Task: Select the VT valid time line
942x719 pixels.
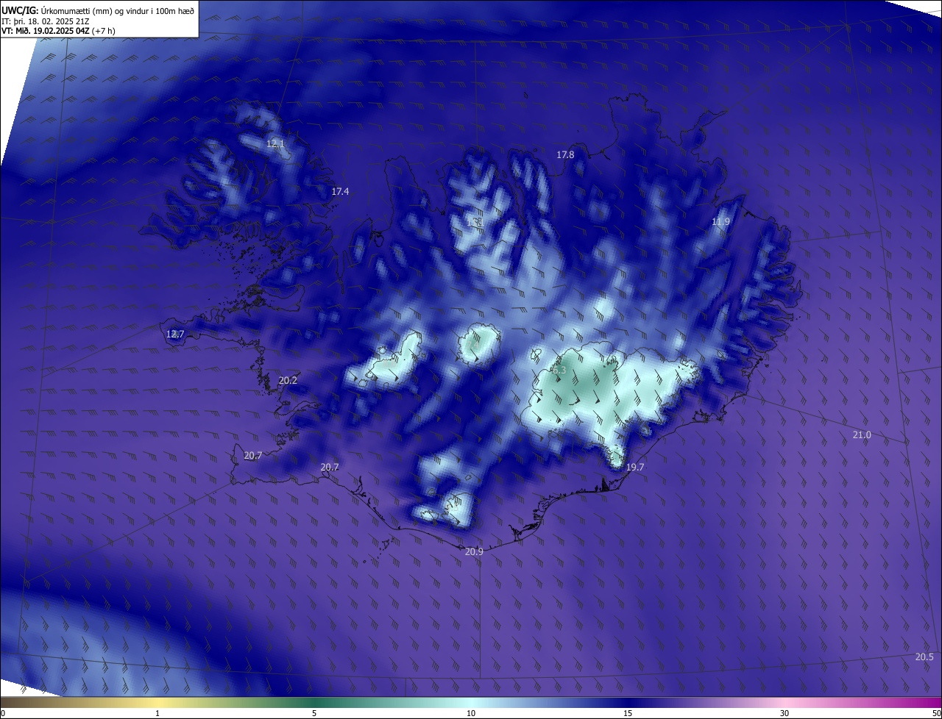Action: point(58,31)
